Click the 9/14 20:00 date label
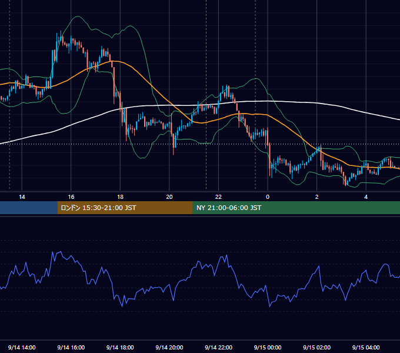This screenshot has width=400, height=353. 169,347
